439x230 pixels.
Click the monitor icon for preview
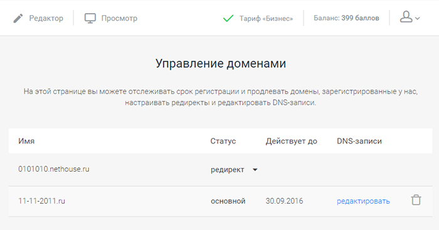90,18
